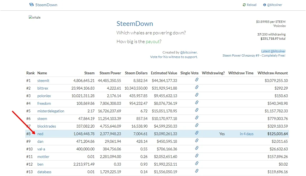Click 'Vote for his witness to support' link
Viewport: 306px width, 176px height.
pyautogui.click(x=174, y=57)
